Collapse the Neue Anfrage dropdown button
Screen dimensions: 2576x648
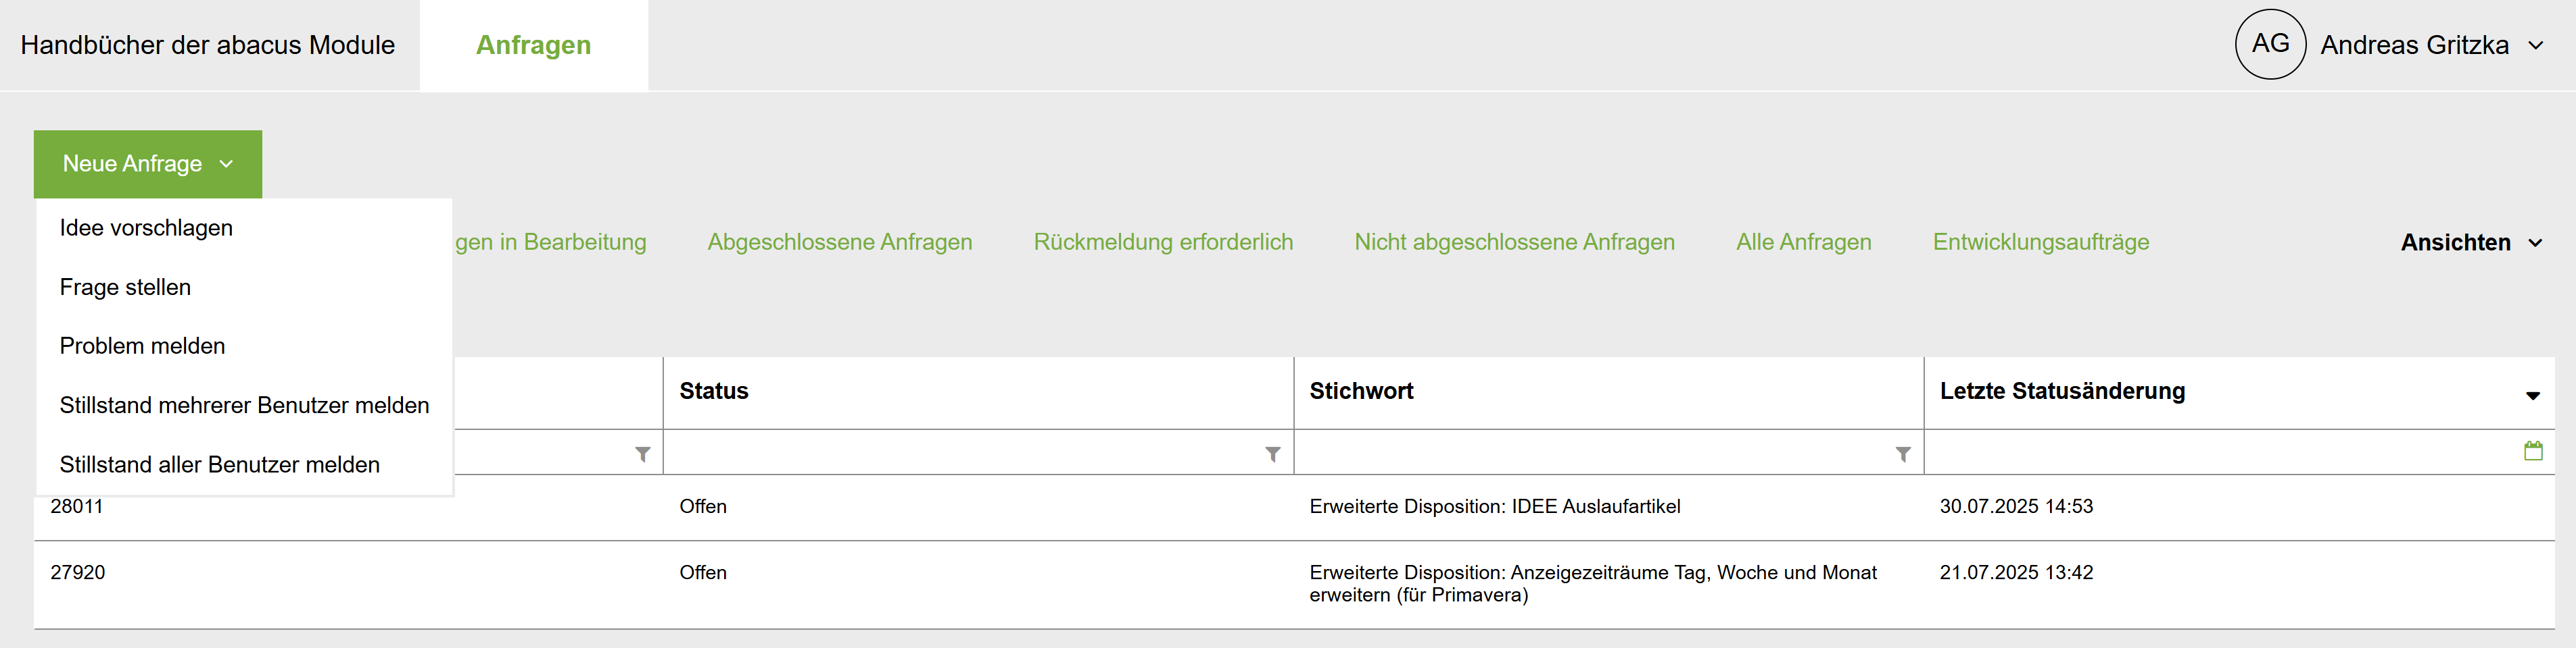tap(148, 164)
